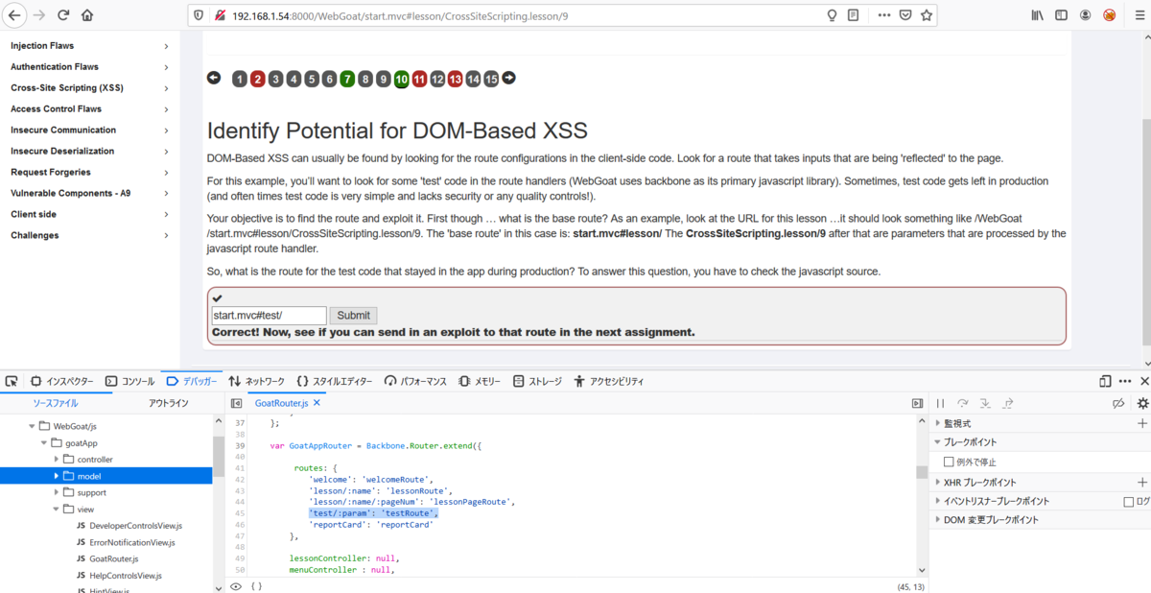The image size is (1151, 593).
Task: Open the Library bookshelf icon
Action: point(1037,15)
